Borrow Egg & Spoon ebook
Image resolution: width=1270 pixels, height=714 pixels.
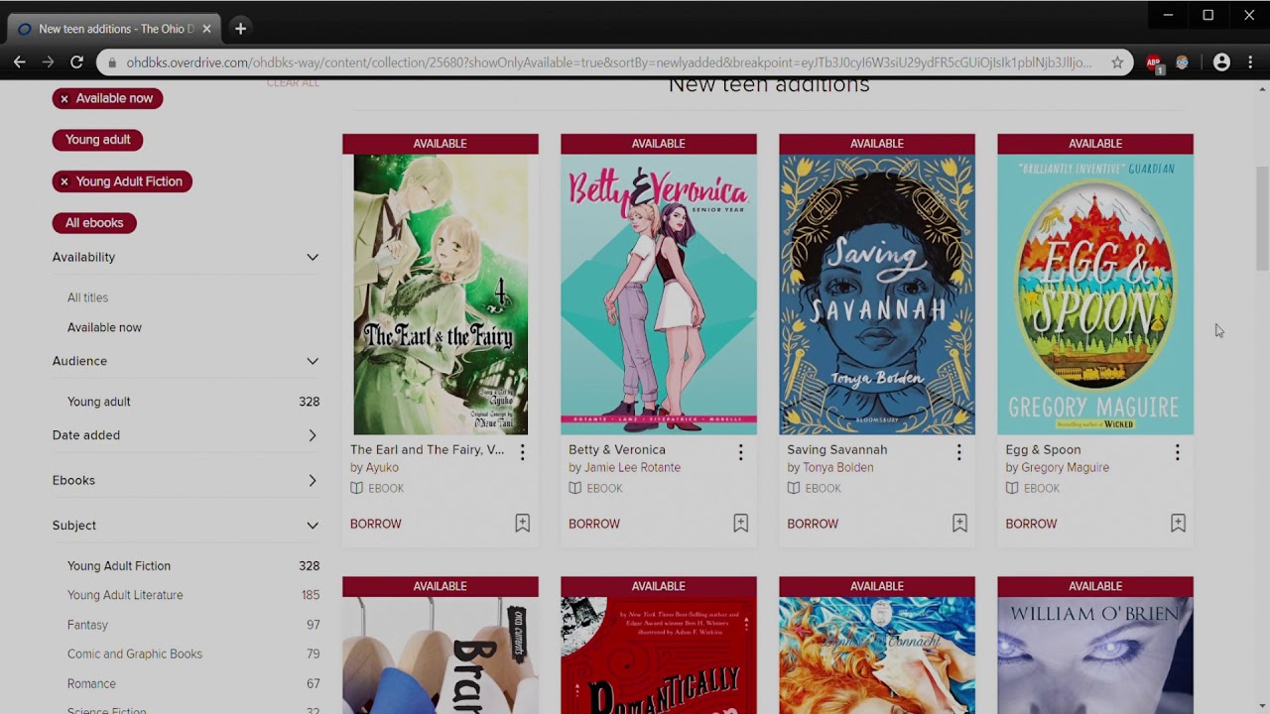(1031, 524)
